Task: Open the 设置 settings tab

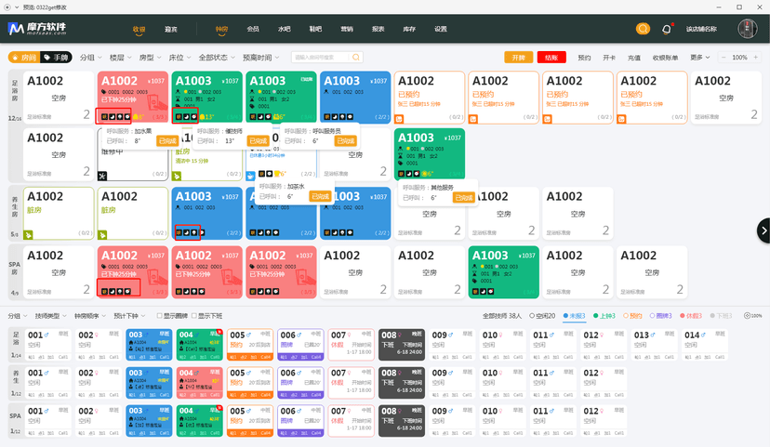Action: tap(441, 29)
